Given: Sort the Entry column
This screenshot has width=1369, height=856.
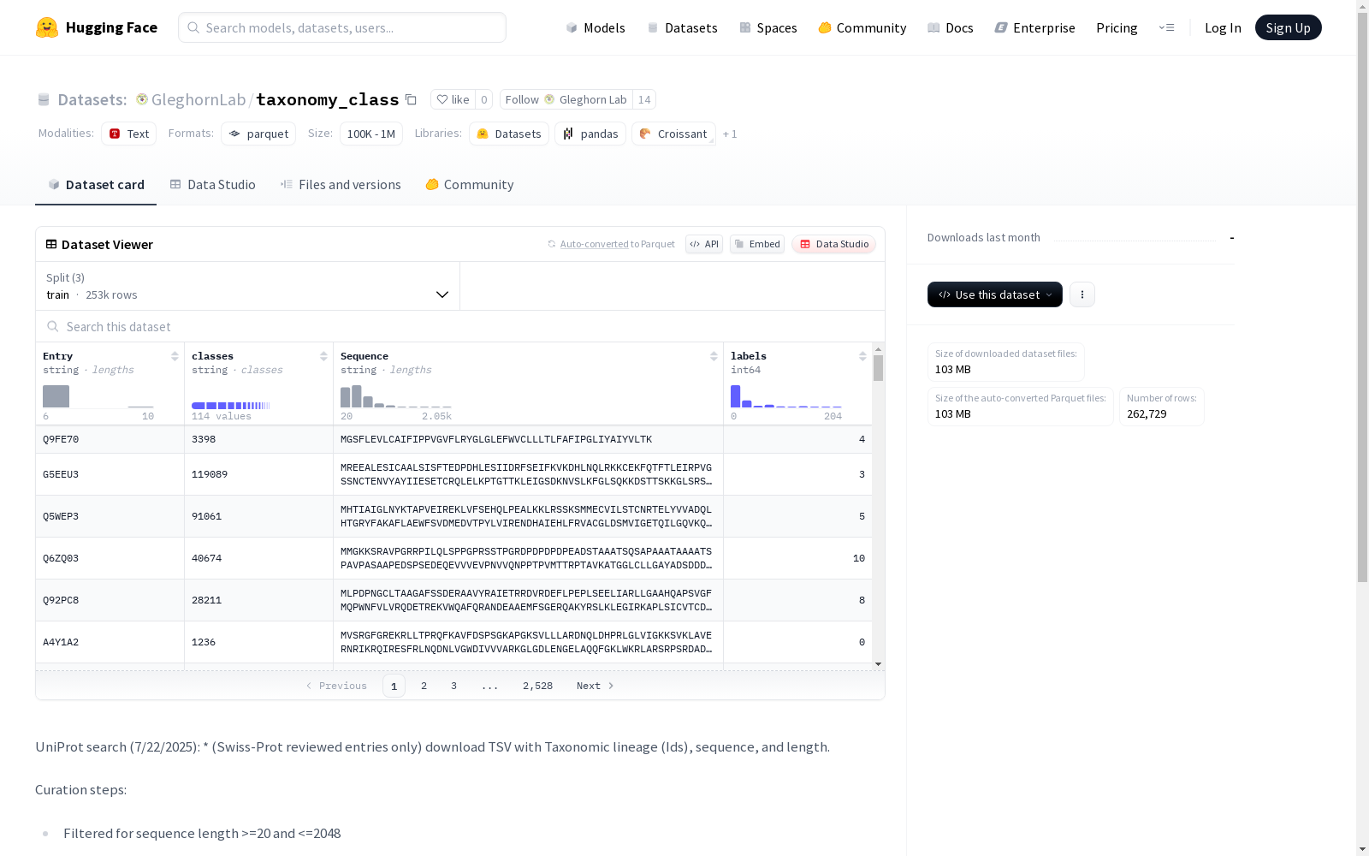Looking at the screenshot, I should click(x=175, y=356).
